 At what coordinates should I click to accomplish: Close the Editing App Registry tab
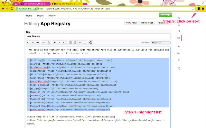point(80,4)
